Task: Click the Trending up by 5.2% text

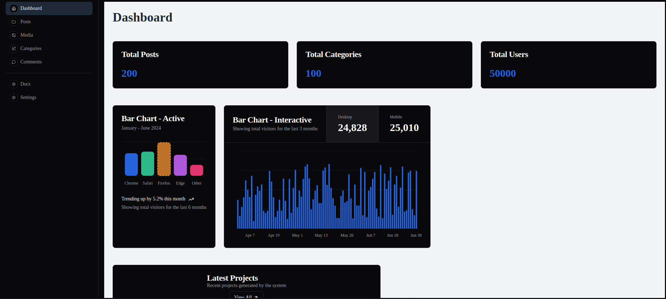Action: tap(153, 199)
